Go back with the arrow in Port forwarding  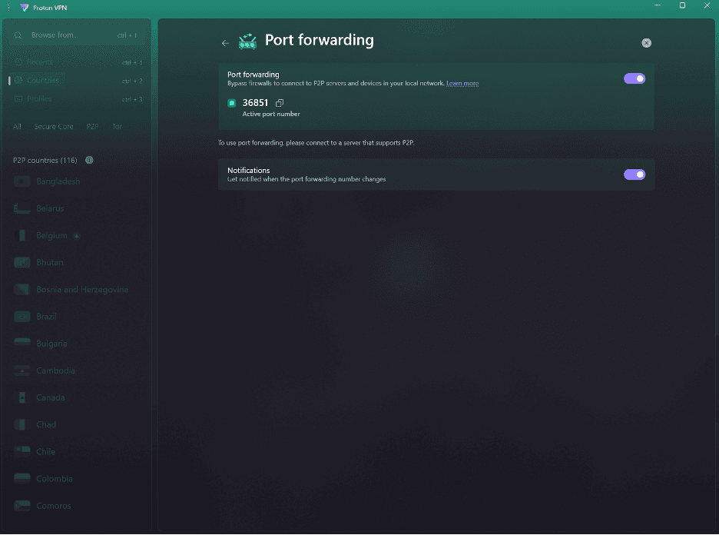224,43
